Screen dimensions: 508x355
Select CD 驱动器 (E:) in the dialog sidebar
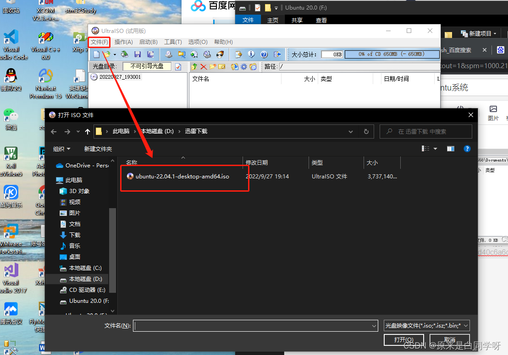(83, 290)
